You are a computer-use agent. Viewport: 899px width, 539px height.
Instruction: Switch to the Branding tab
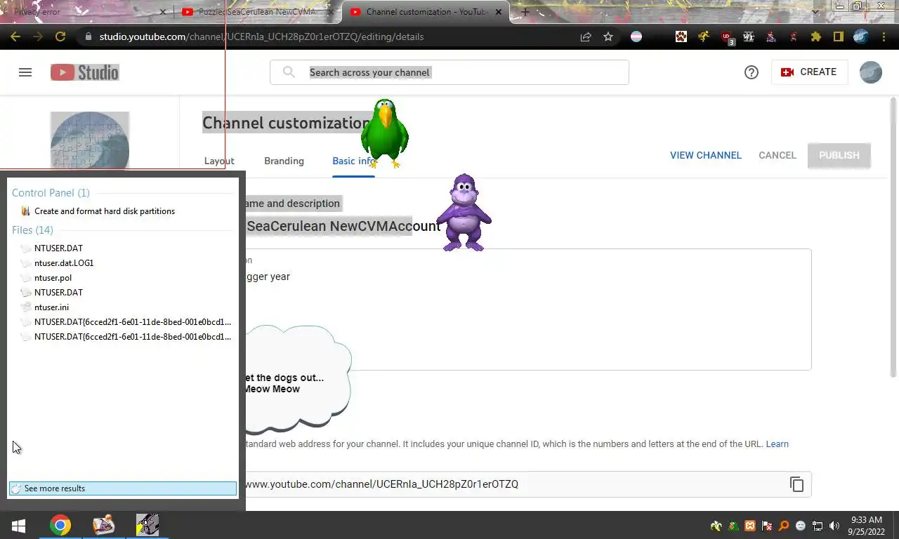284,161
